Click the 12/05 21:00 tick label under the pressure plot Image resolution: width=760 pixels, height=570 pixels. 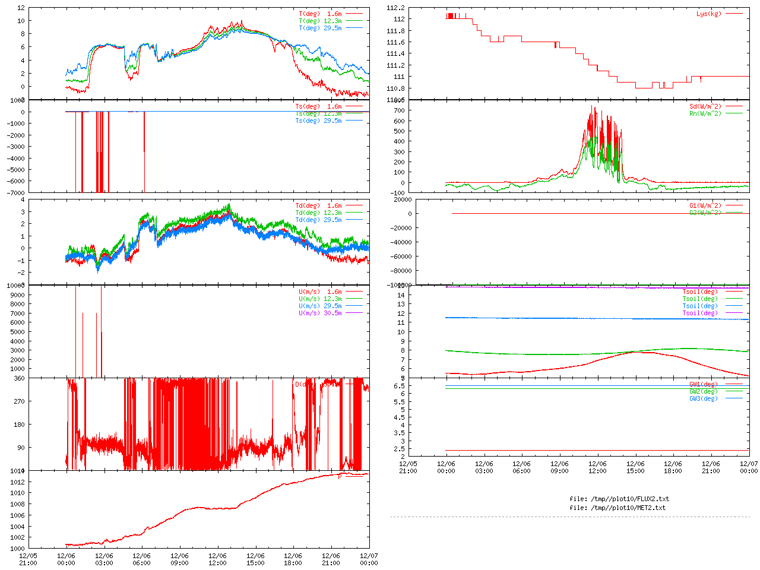pyautogui.click(x=28, y=559)
